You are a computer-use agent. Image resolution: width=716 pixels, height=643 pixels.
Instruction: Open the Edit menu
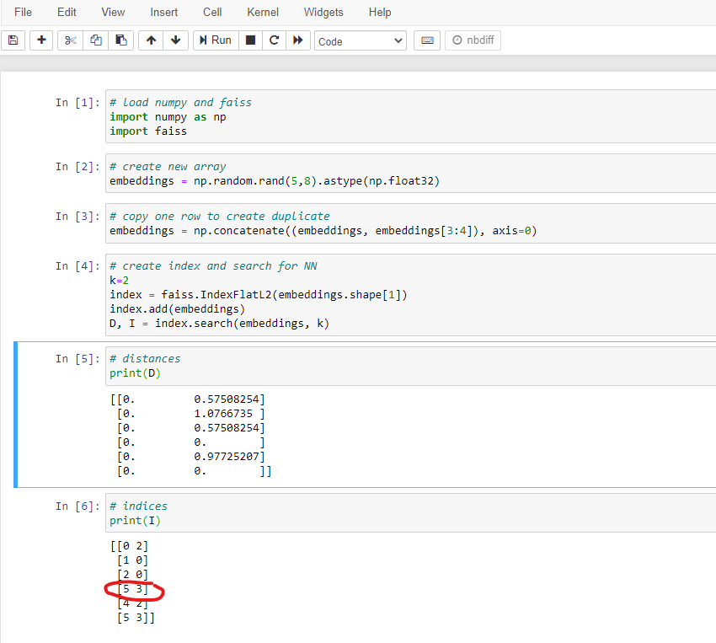coord(67,13)
